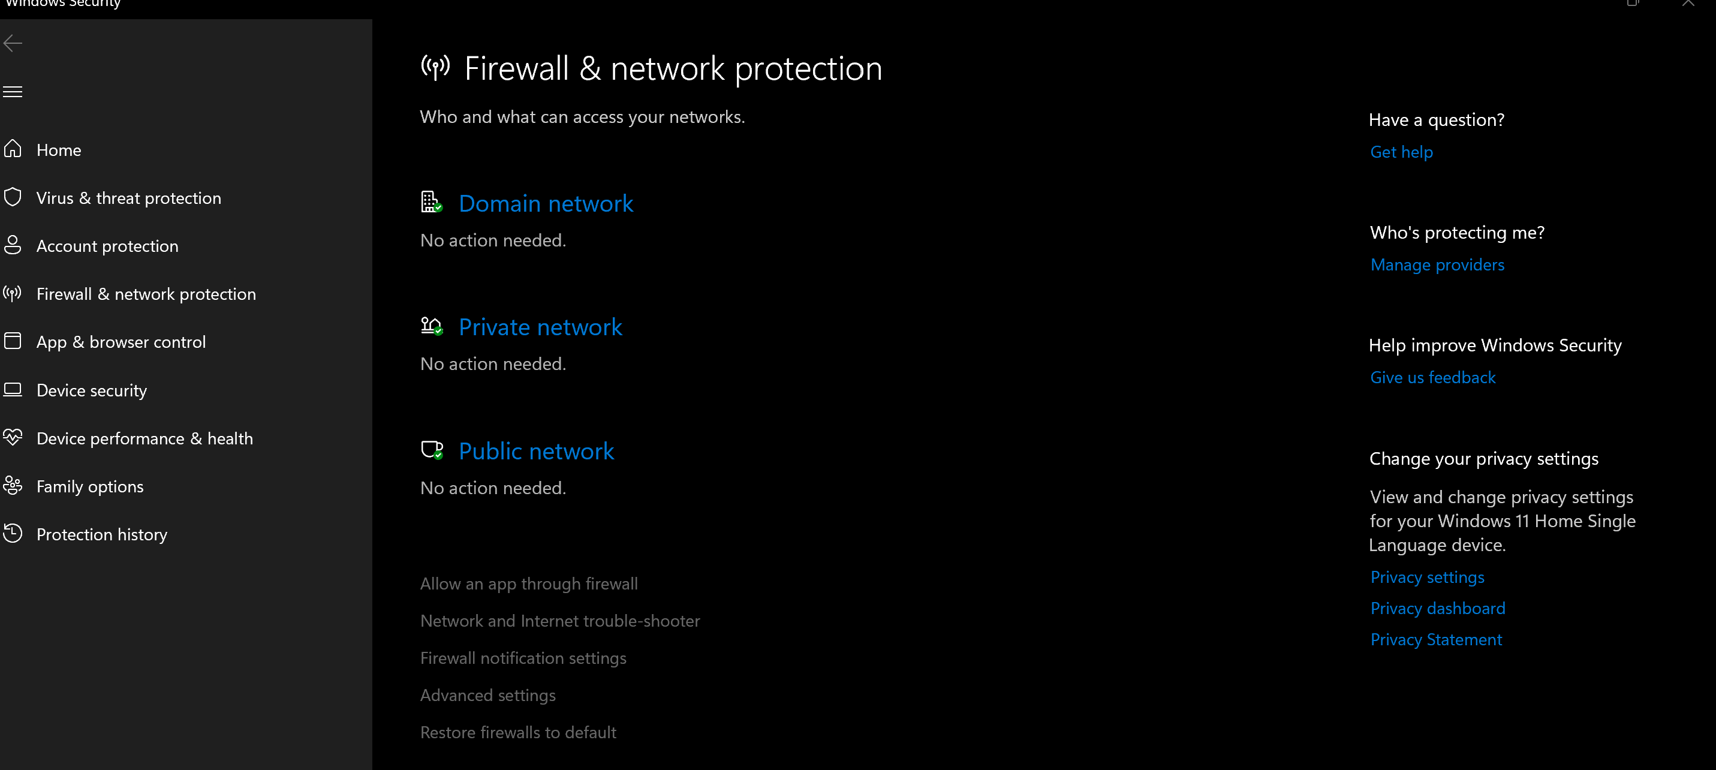The image size is (1716, 770).
Task: Open the Private network settings
Action: pos(540,326)
